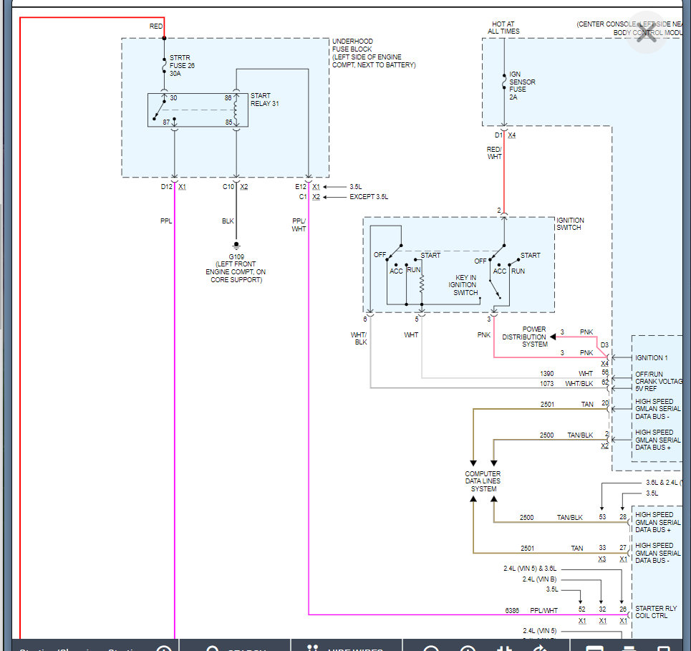Close the wiring diagram overlay
The height and width of the screenshot is (651, 691).
(x=647, y=34)
